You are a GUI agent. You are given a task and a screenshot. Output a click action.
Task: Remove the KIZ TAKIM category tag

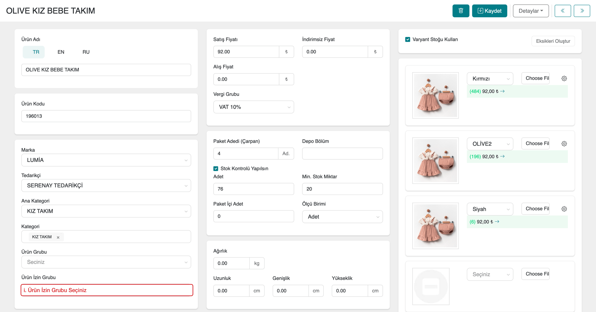(x=58, y=237)
